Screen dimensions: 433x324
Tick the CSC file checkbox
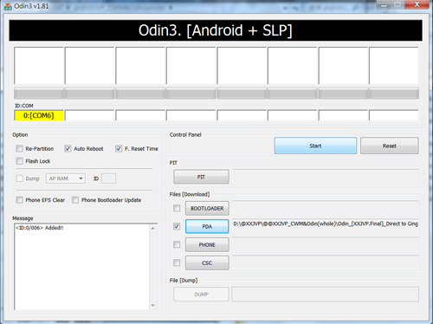tap(177, 262)
